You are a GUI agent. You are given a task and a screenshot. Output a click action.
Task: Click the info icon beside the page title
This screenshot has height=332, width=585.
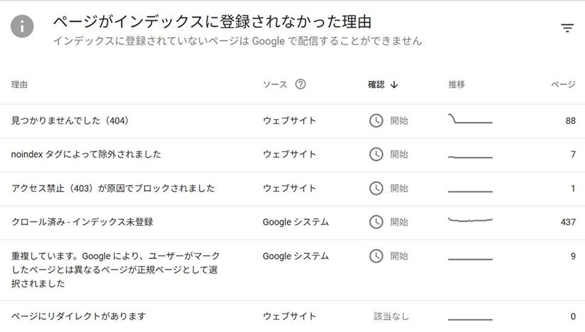(22, 27)
